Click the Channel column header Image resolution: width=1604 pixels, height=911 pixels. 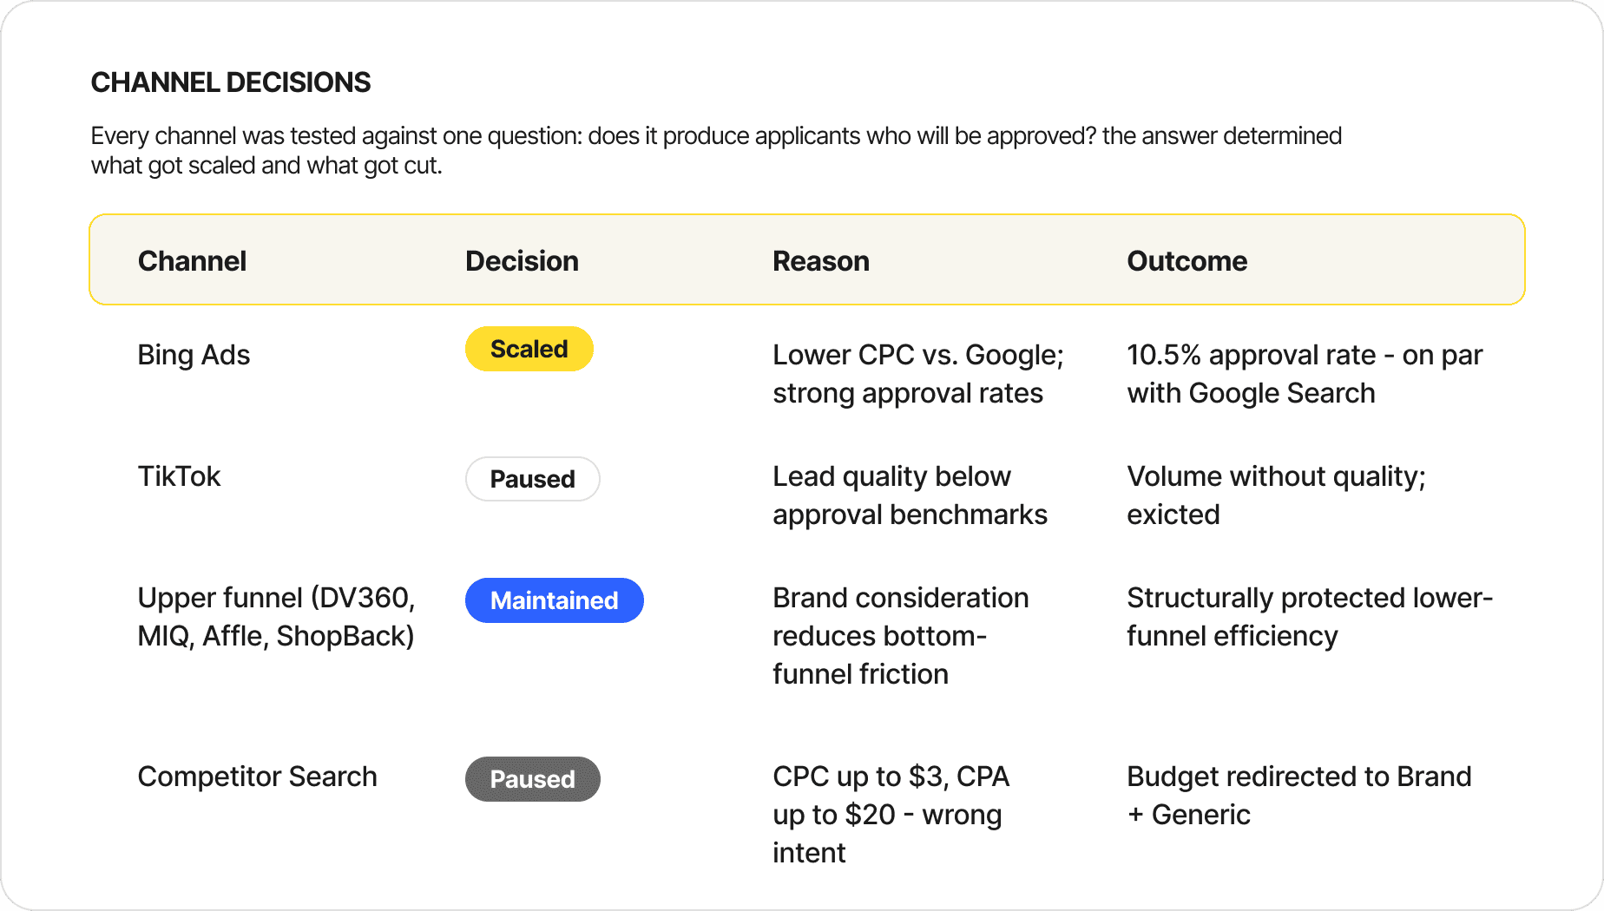point(192,261)
